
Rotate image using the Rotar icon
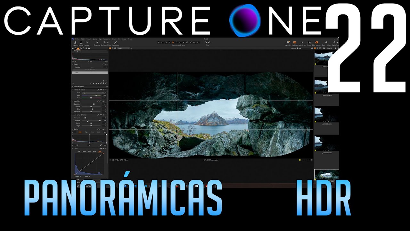207,42
